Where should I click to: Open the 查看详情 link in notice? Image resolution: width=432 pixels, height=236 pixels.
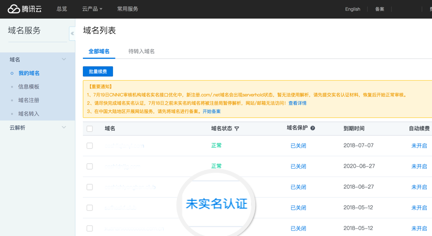point(297,103)
